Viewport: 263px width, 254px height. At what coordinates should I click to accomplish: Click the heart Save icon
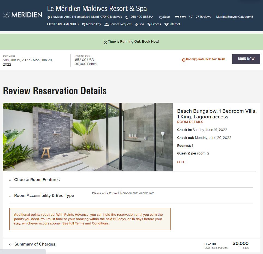pos(161,17)
